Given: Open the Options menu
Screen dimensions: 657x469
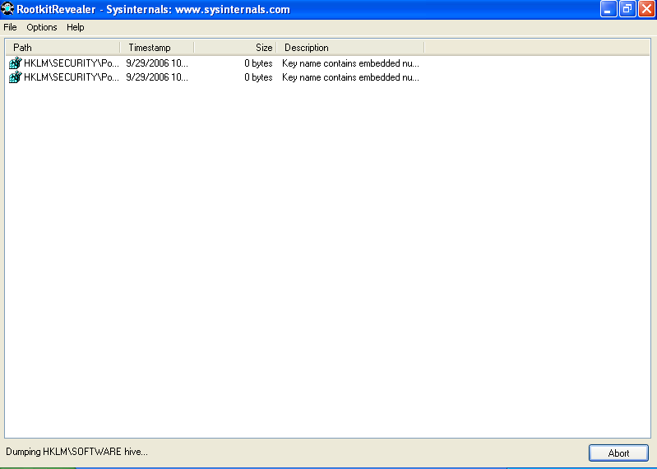Looking at the screenshot, I should click(41, 27).
